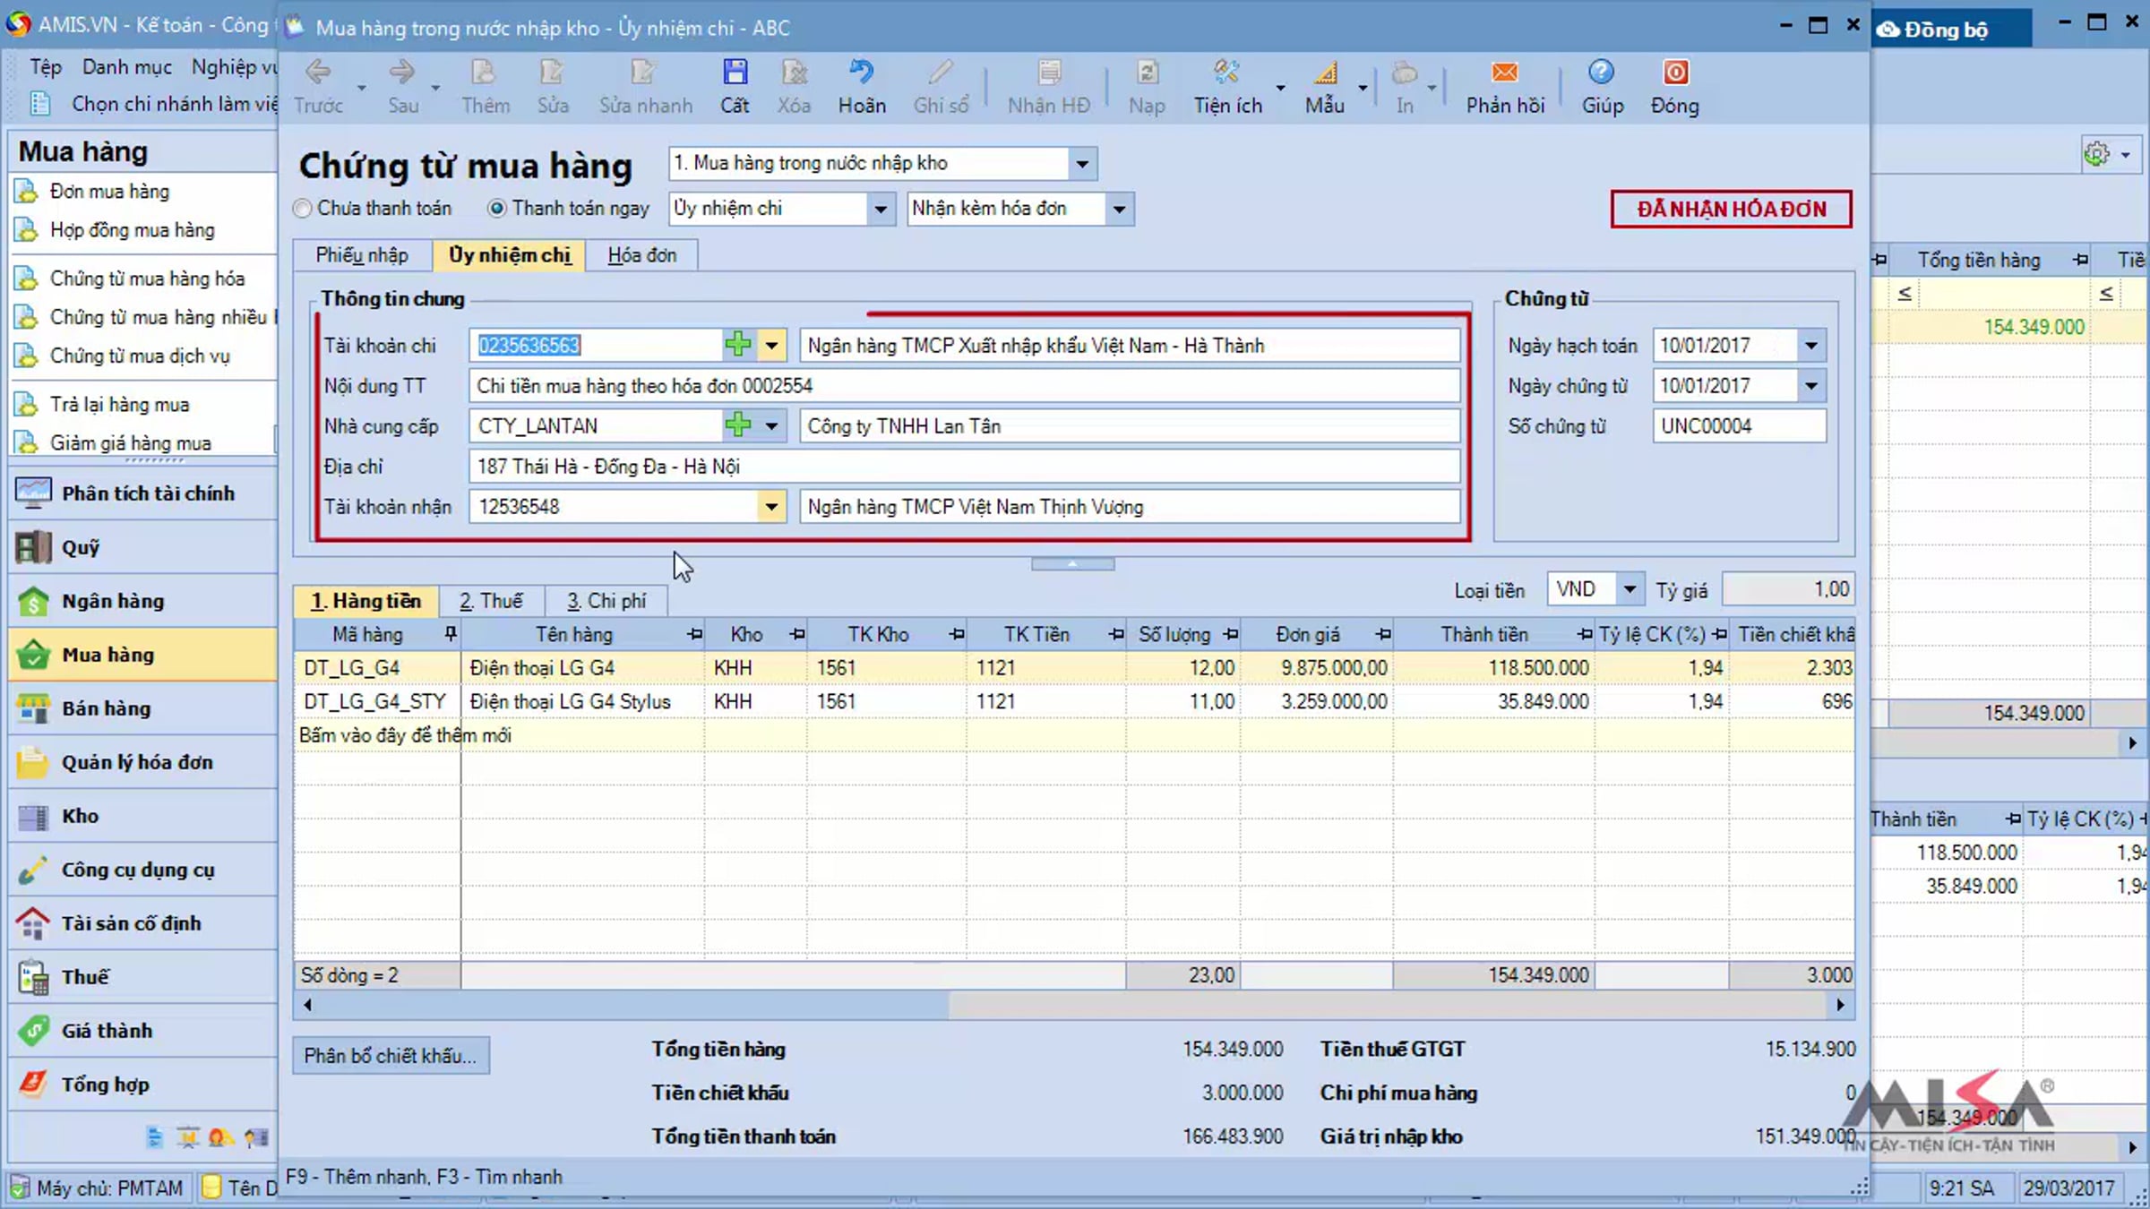The image size is (2150, 1209).
Task: Click the Thêm (add) toolbar icon
Action: pyautogui.click(x=484, y=73)
